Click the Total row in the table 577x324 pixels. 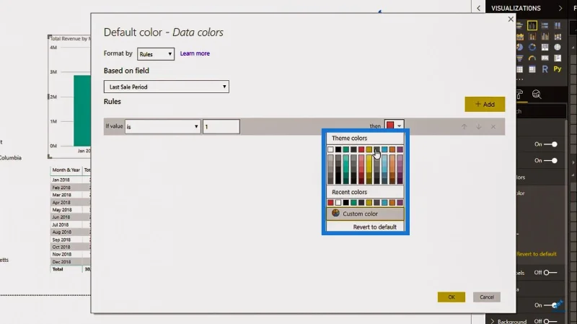click(71, 269)
